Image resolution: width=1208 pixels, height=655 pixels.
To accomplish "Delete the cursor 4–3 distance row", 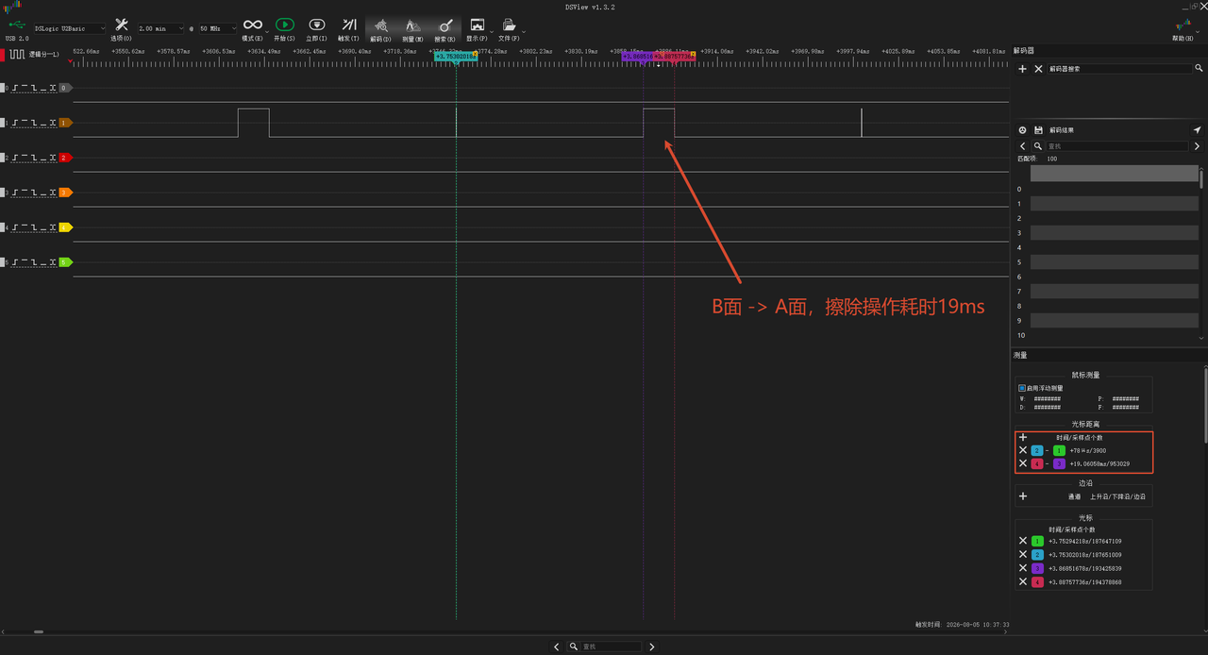I will [x=1023, y=463].
